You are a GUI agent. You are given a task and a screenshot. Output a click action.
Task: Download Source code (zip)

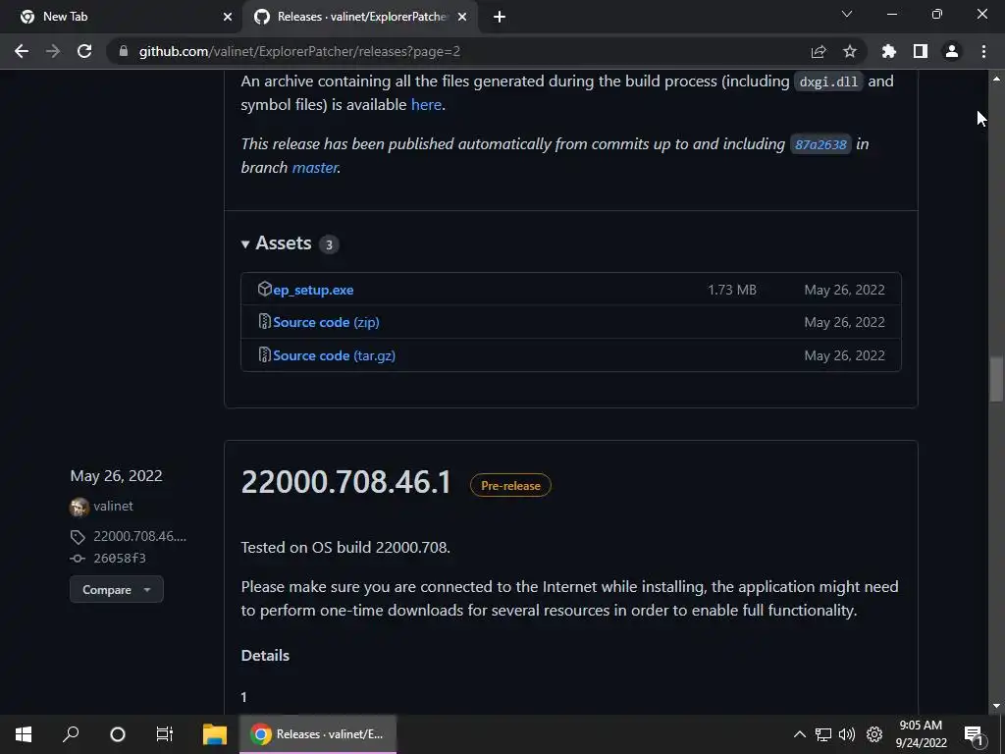click(326, 322)
